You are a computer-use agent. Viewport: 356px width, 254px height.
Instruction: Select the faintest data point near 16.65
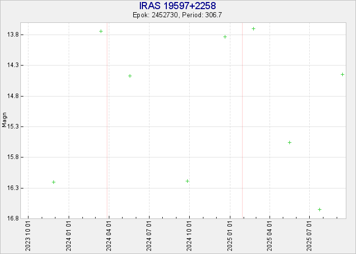[319, 209]
